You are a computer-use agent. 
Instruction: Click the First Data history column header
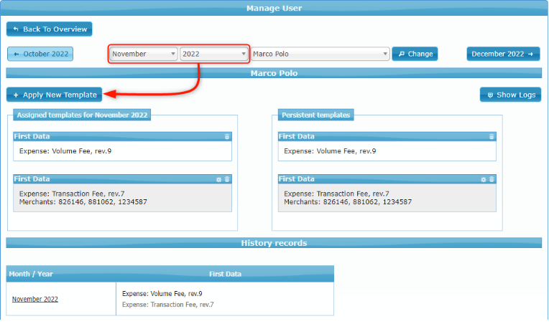point(225,274)
